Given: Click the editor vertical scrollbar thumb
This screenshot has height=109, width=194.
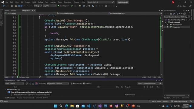Looking at the screenshot, I should tap(161, 42).
